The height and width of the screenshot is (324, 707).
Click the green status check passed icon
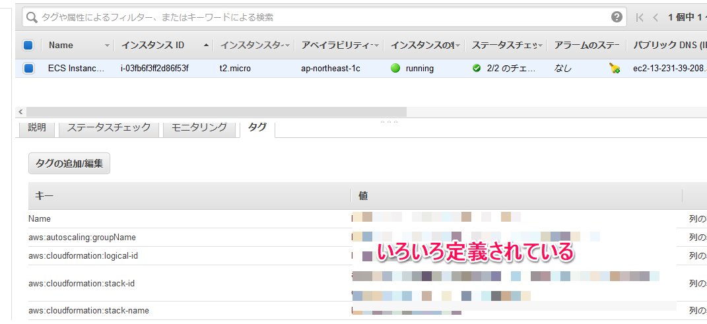tap(477, 68)
